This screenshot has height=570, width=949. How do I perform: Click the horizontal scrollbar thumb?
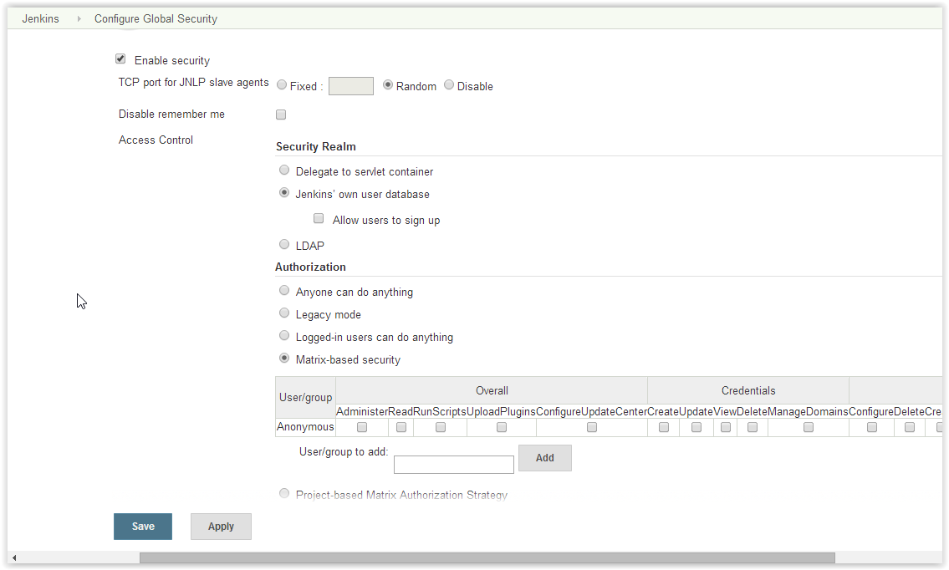click(x=487, y=557)
